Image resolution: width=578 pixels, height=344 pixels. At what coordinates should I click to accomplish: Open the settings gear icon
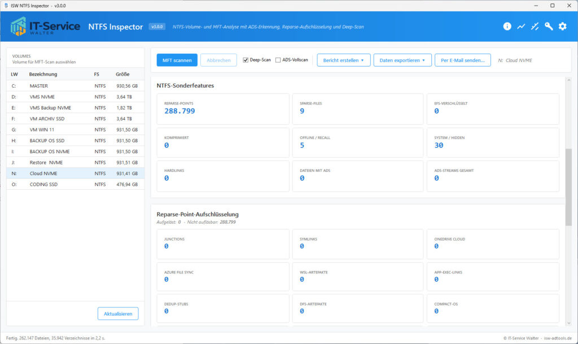(x=563, y=26)
